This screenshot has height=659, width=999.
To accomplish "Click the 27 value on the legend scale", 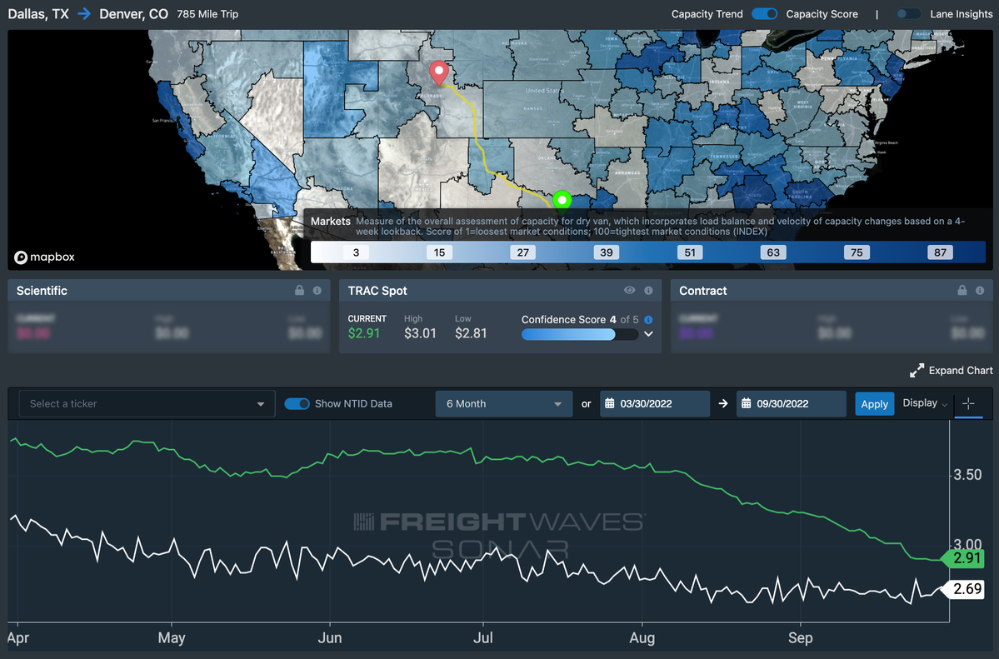I will 523,252.
